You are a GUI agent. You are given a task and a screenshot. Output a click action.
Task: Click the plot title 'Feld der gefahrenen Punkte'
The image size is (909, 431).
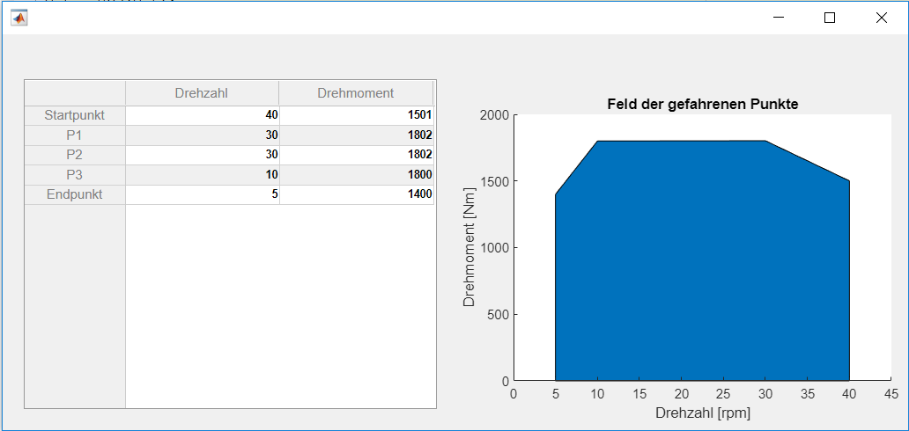point(702,104)
